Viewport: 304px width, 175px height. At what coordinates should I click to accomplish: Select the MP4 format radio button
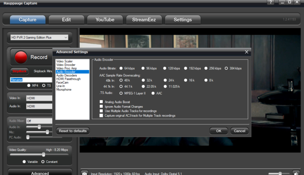click(x=29, y=85)
